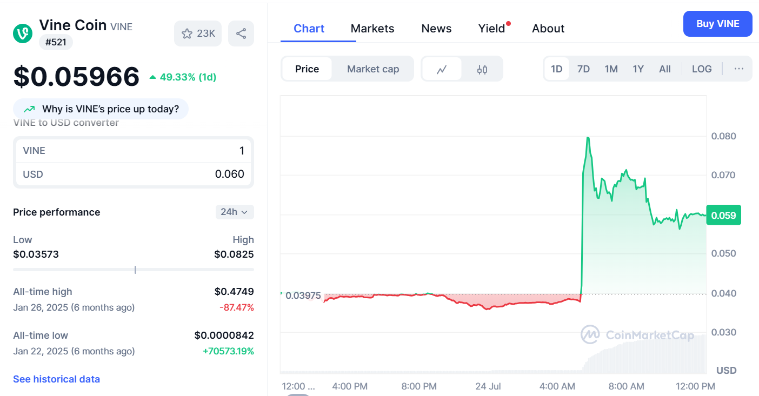Click the $0.0825 high value

(x=234, y=254)
